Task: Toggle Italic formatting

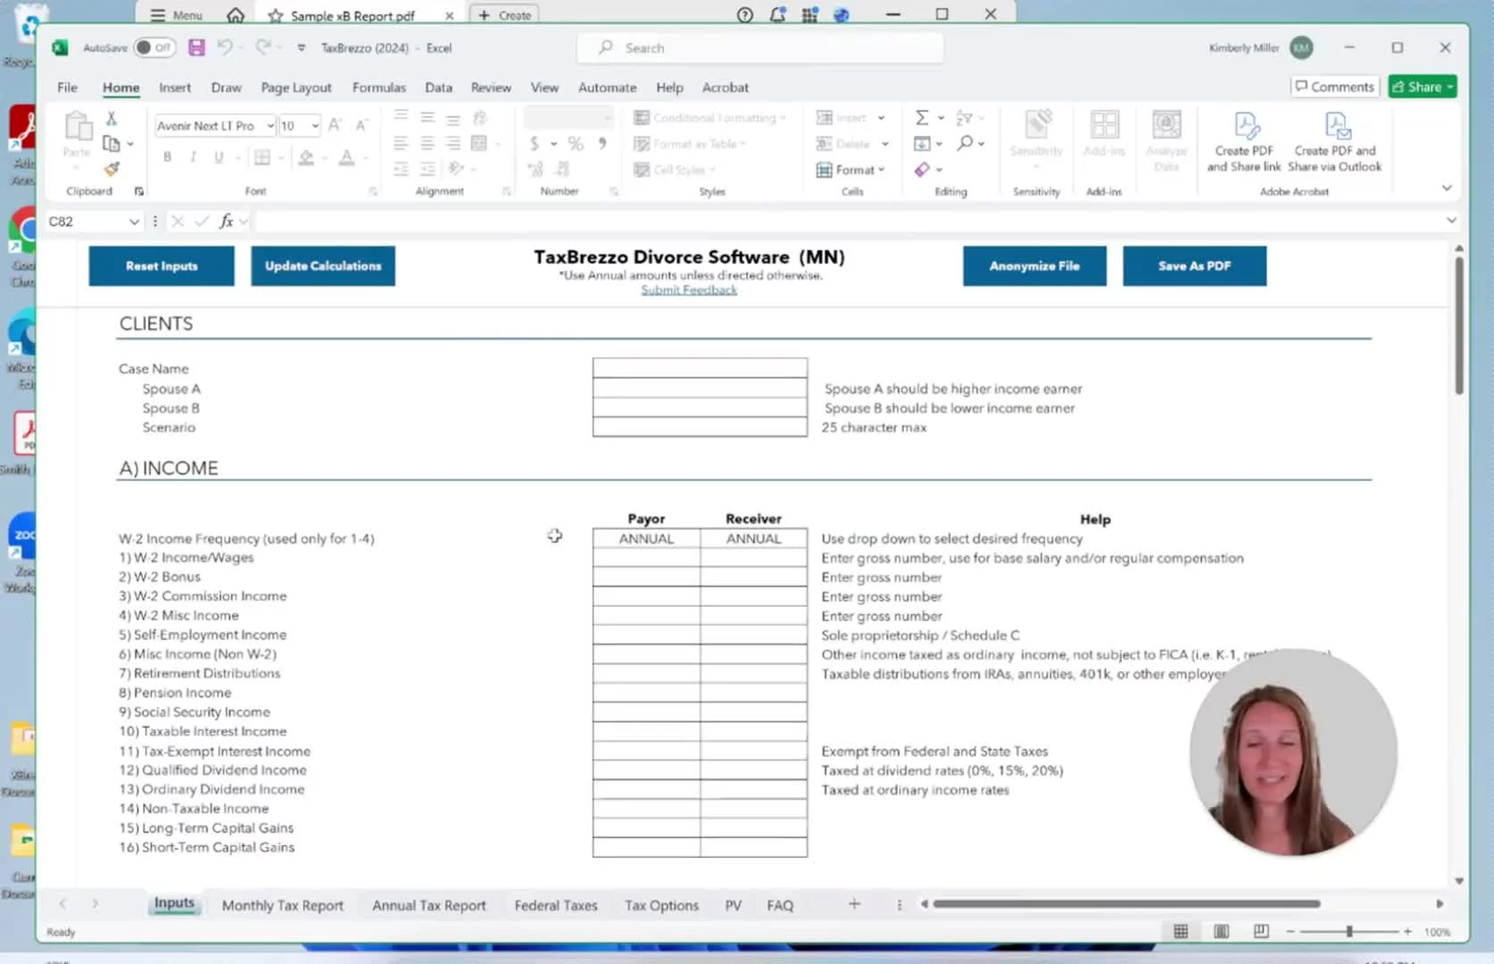Action: point(193,157)
